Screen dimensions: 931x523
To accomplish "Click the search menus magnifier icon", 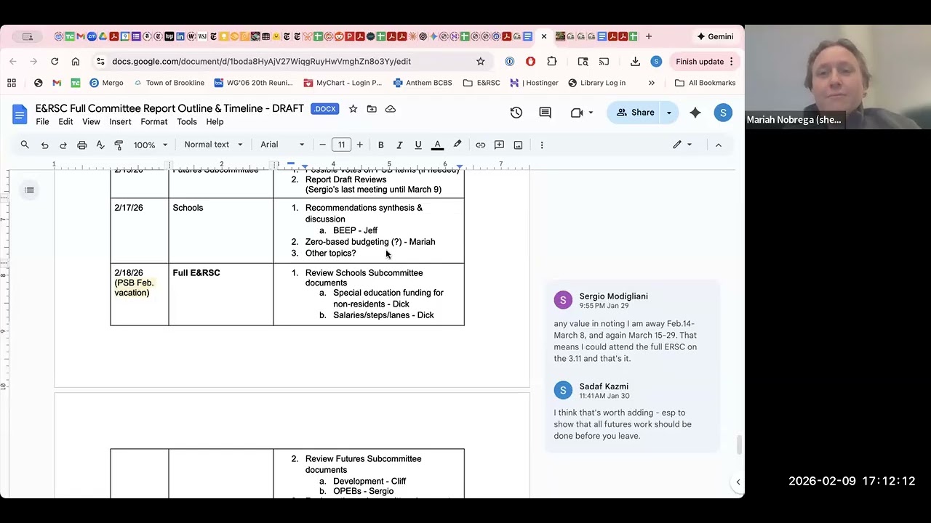I will pos(25,145).
